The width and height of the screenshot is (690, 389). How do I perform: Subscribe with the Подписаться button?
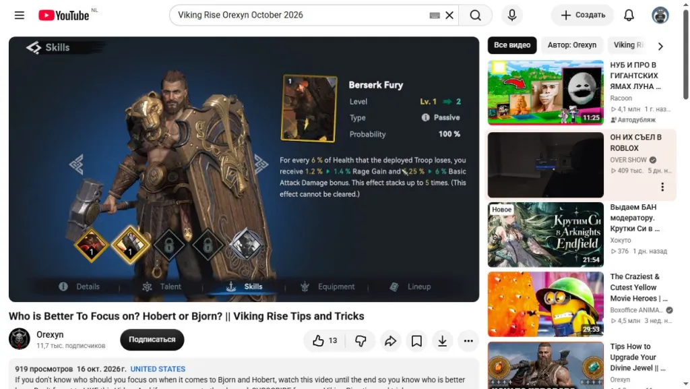pos(152,340)
